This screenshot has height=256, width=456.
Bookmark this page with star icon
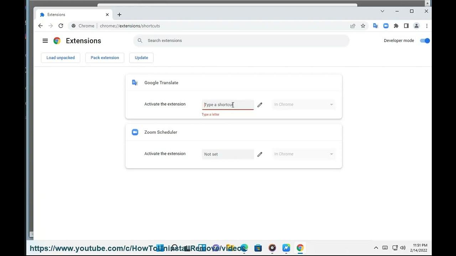(363, 26)
